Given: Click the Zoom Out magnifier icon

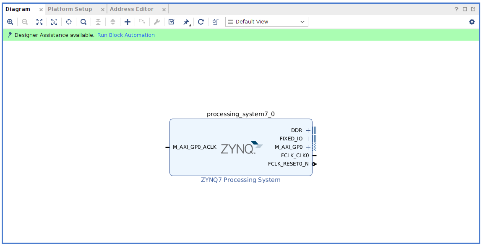Looking at the screenshot, I should 25,22.
